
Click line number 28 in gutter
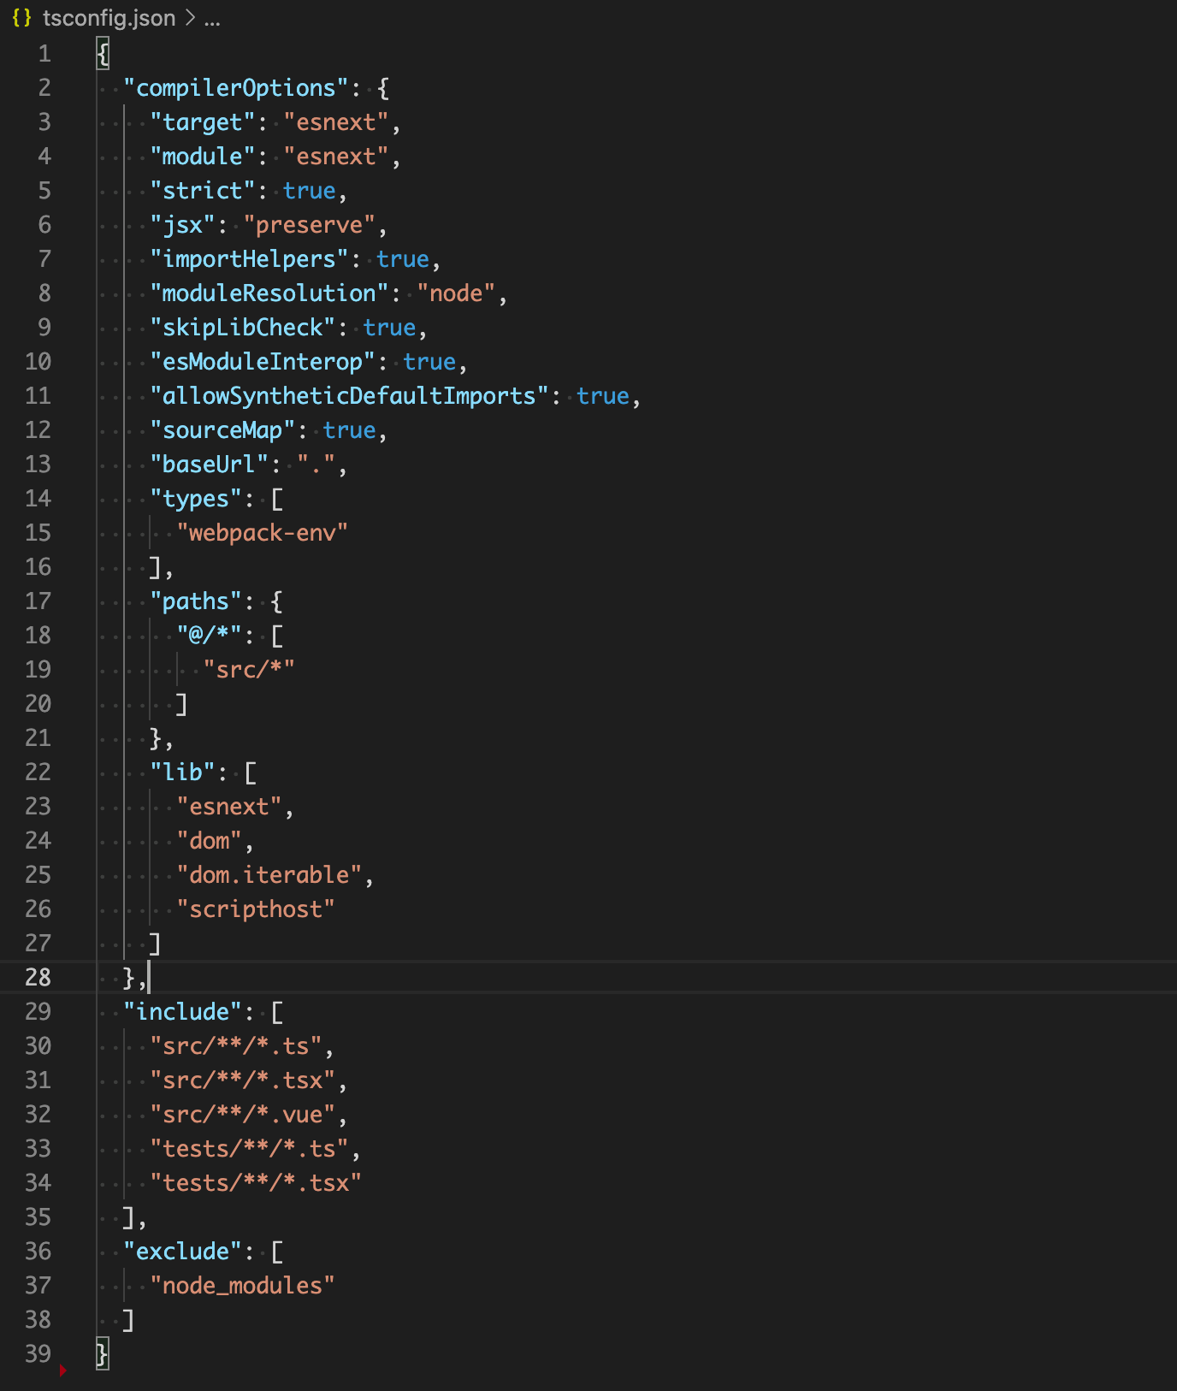pyautogui.click(x=38, y=978)
